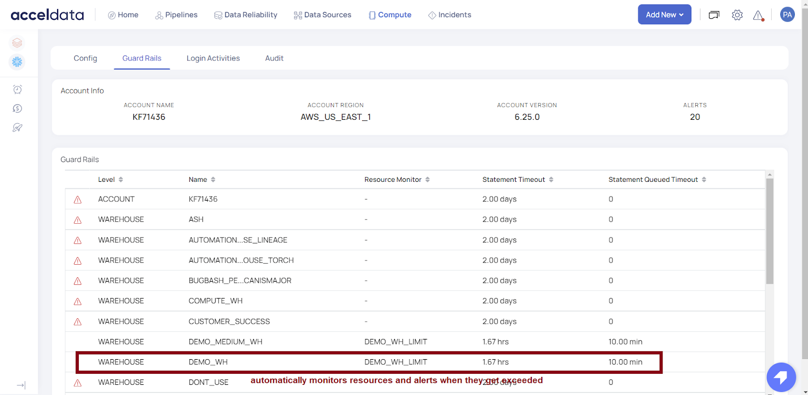Select the Compute menu item
Image resolution: width=808 pixels, height=395 pixels.
click(x=390, y=15)
